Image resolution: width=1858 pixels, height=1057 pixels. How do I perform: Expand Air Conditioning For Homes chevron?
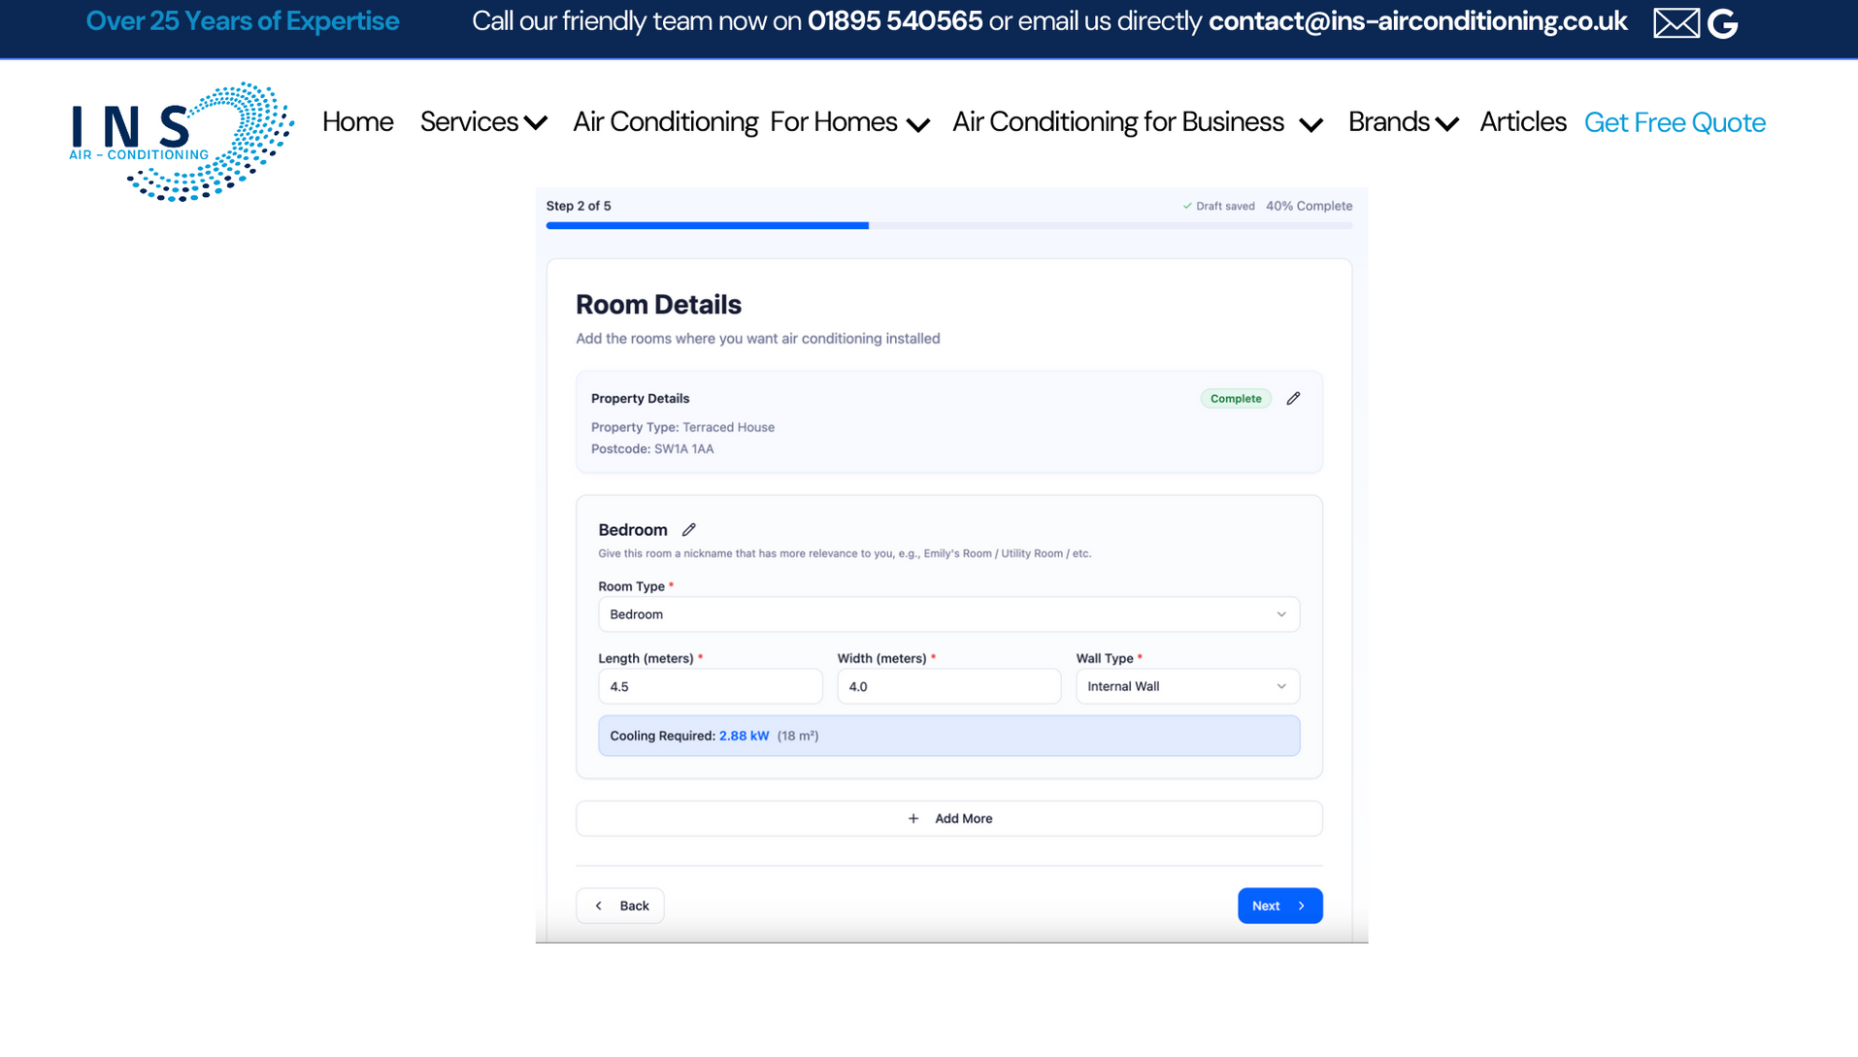coord(918,124)
